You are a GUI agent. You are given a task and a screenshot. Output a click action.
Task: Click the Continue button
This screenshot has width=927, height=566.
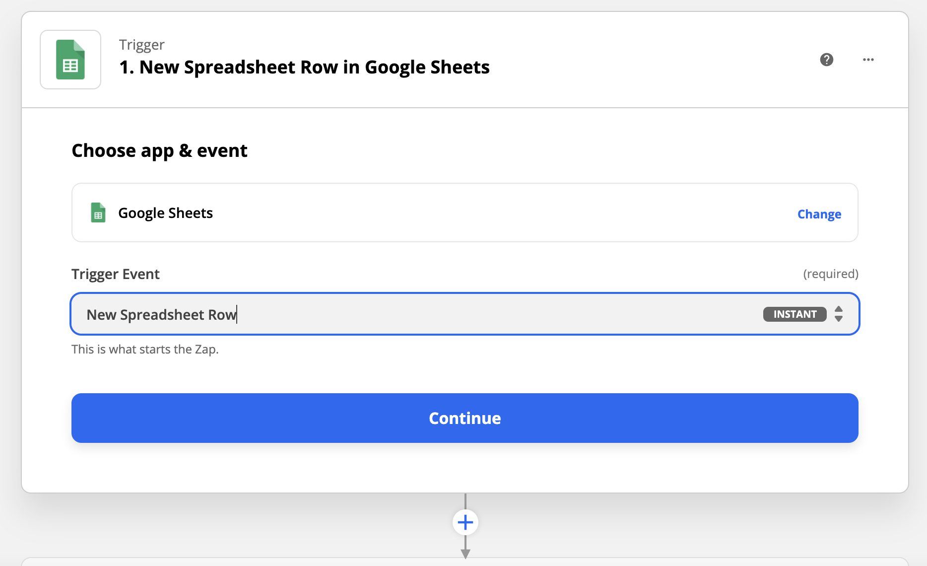click(464, 418)
